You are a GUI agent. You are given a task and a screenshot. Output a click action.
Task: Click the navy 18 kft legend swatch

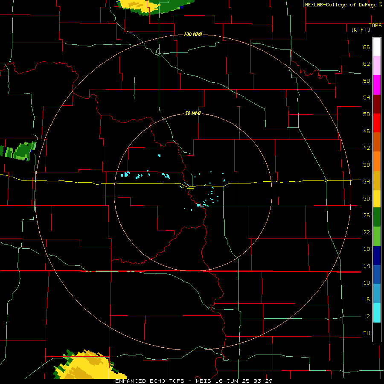pos(377,256)
